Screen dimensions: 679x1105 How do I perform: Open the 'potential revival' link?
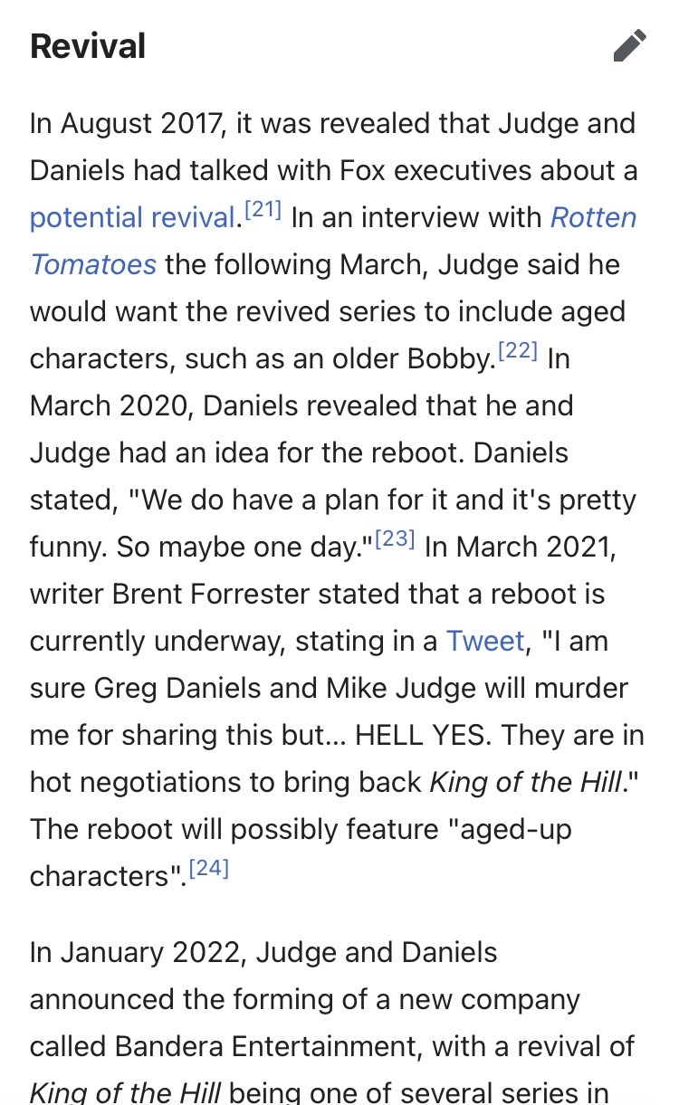point(133,218)
